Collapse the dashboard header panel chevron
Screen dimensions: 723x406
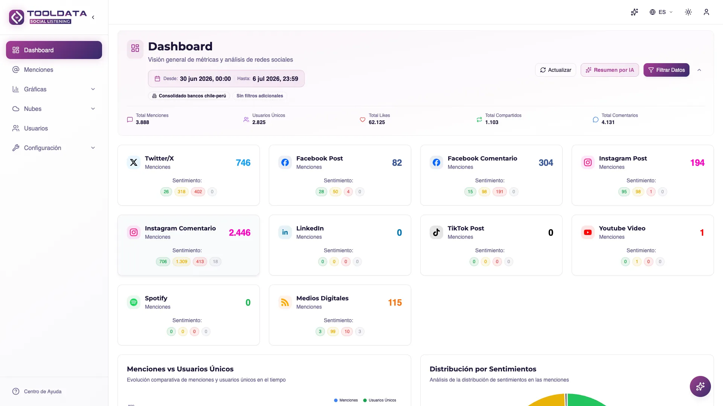tap(699, 70)
